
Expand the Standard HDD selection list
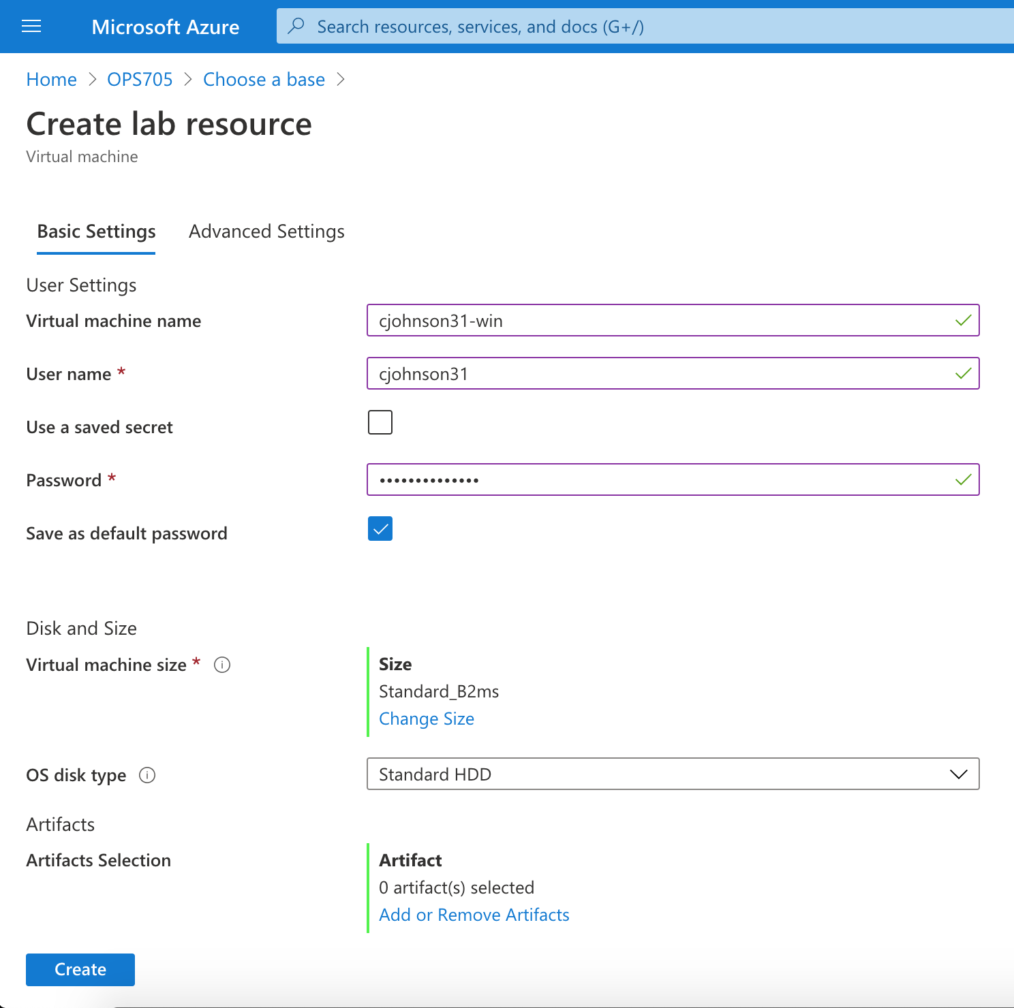point(957,774)
